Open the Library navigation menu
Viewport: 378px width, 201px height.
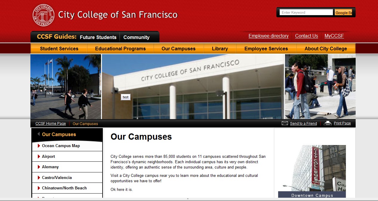(220, 49)
